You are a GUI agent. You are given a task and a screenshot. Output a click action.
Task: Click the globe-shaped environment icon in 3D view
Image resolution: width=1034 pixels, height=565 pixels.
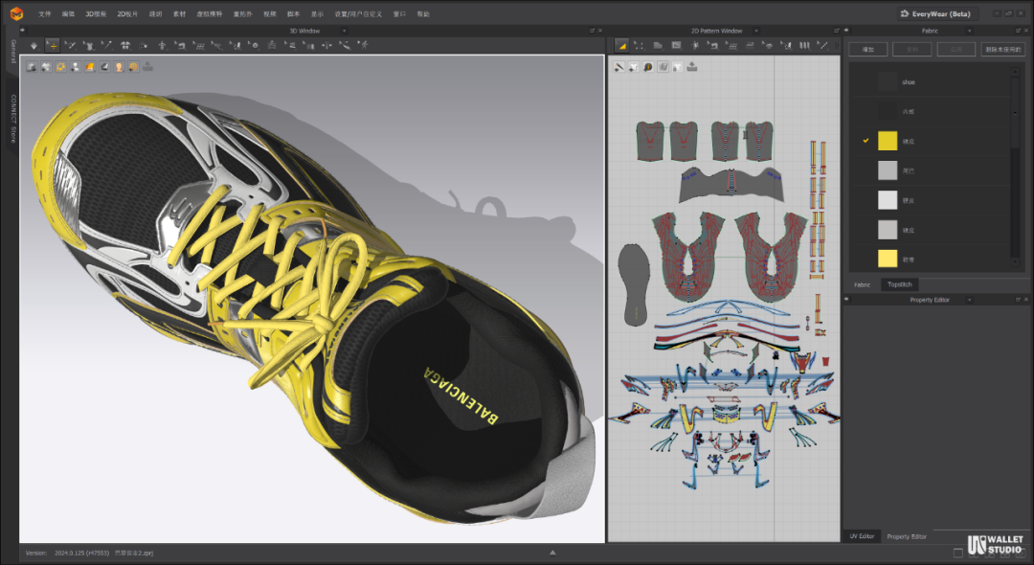[133, 67]
